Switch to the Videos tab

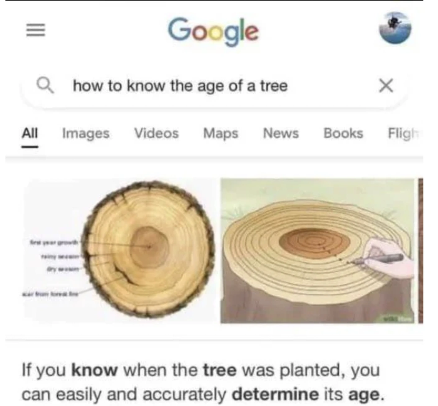(x=156, y=133)
